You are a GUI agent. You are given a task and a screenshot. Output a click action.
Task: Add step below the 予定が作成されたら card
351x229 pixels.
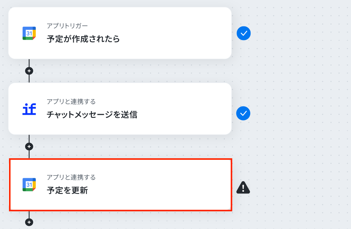pyautogui.click(x=29, y=71)
